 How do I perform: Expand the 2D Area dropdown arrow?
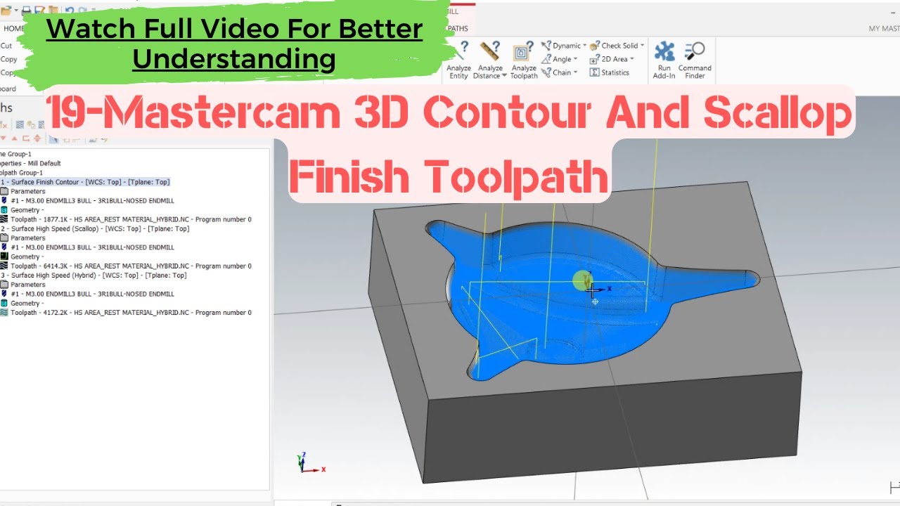click(x=632, y=59)
